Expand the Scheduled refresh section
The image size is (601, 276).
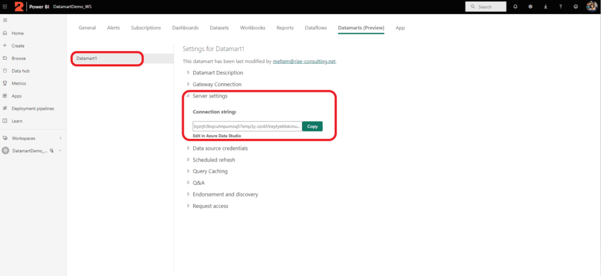tap(213, 160)
